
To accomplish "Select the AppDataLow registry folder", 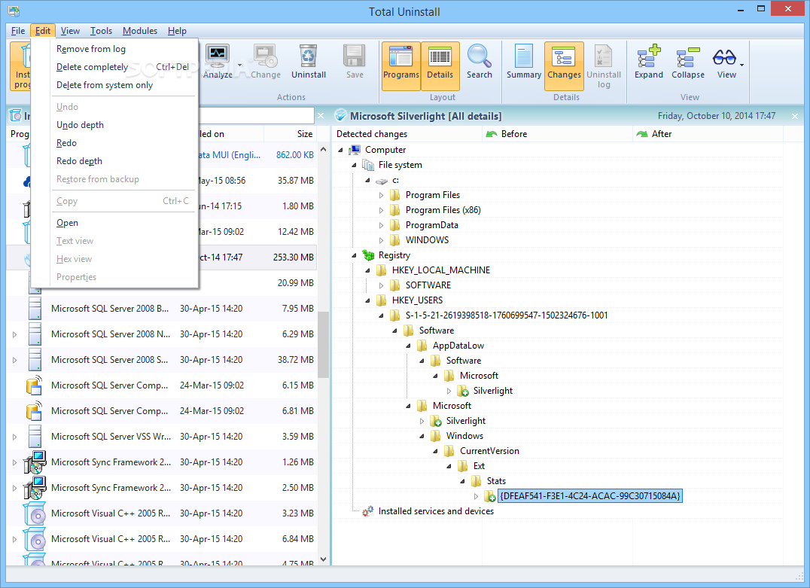I will click(x=458, y=346).
